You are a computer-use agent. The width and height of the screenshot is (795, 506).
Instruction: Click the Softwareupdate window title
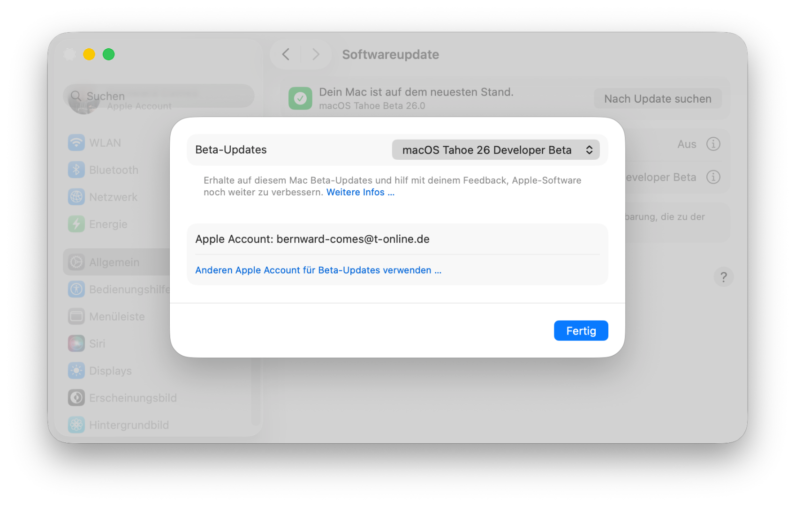pos(391,54)
